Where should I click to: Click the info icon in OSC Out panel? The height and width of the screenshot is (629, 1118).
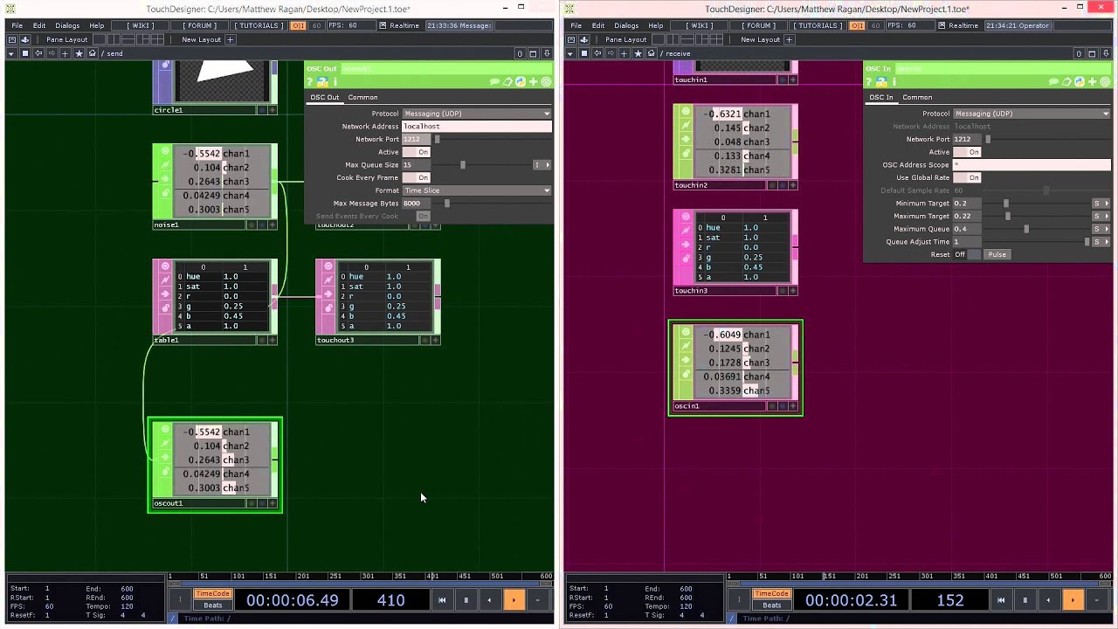pos(335,82)
